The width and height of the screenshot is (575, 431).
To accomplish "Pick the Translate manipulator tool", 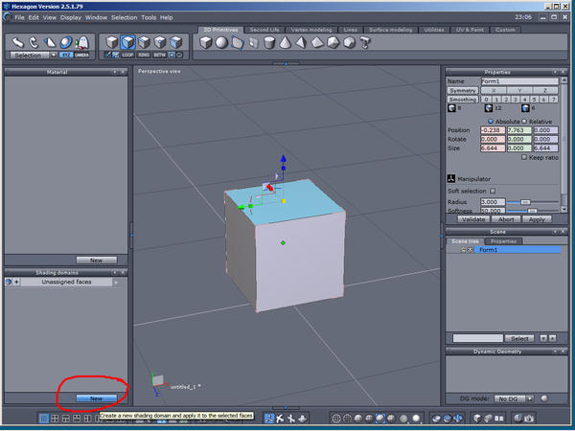I will tap(17, 43).
